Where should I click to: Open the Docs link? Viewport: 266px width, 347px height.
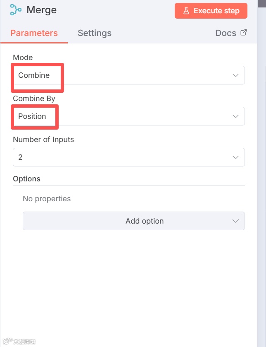point(226,33)
